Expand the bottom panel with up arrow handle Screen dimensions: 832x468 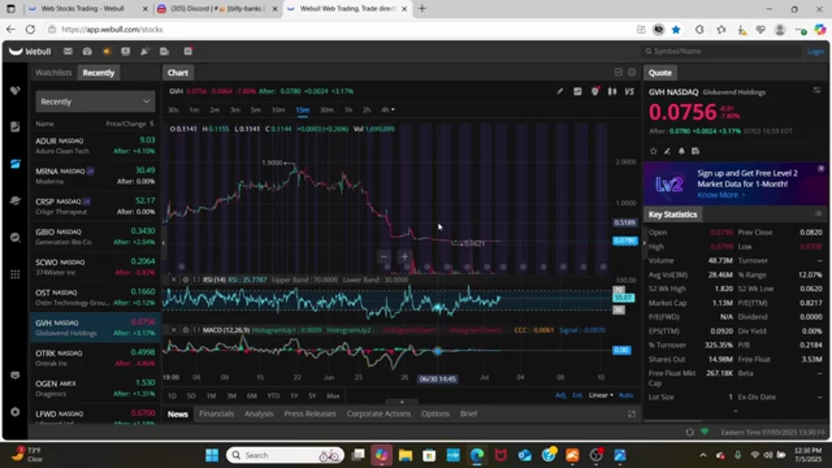point(402,402)
